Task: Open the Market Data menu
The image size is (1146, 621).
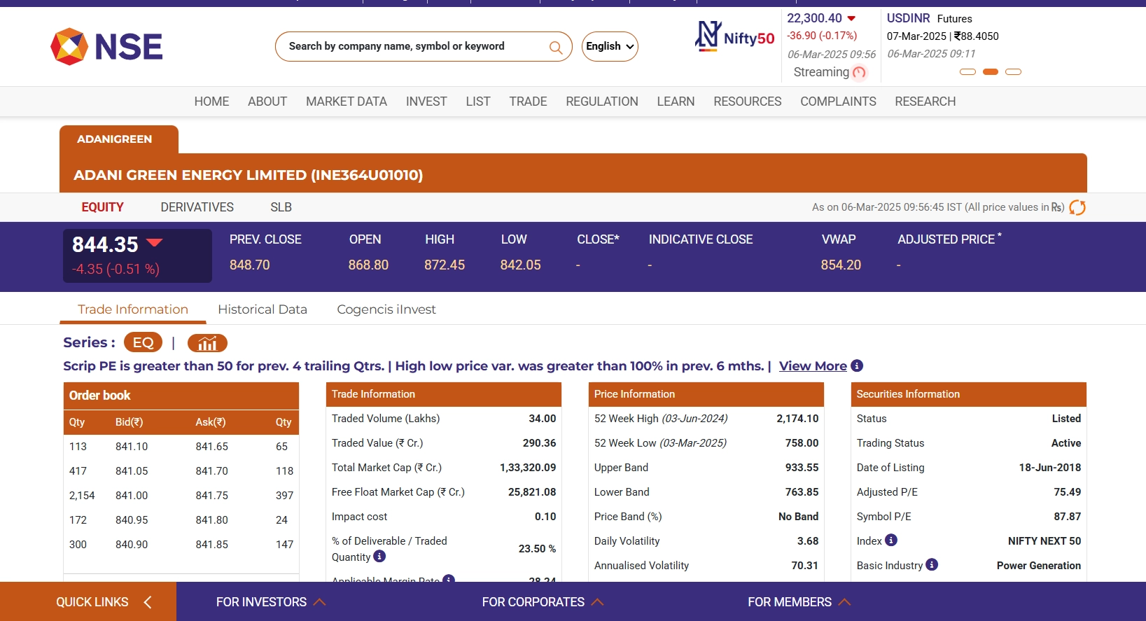Action: (x=346, y=102)
